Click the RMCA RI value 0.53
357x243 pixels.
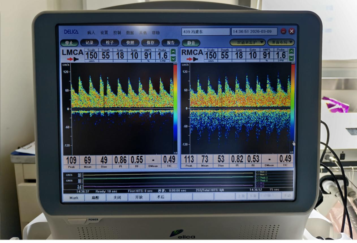(x=253, y=159)
